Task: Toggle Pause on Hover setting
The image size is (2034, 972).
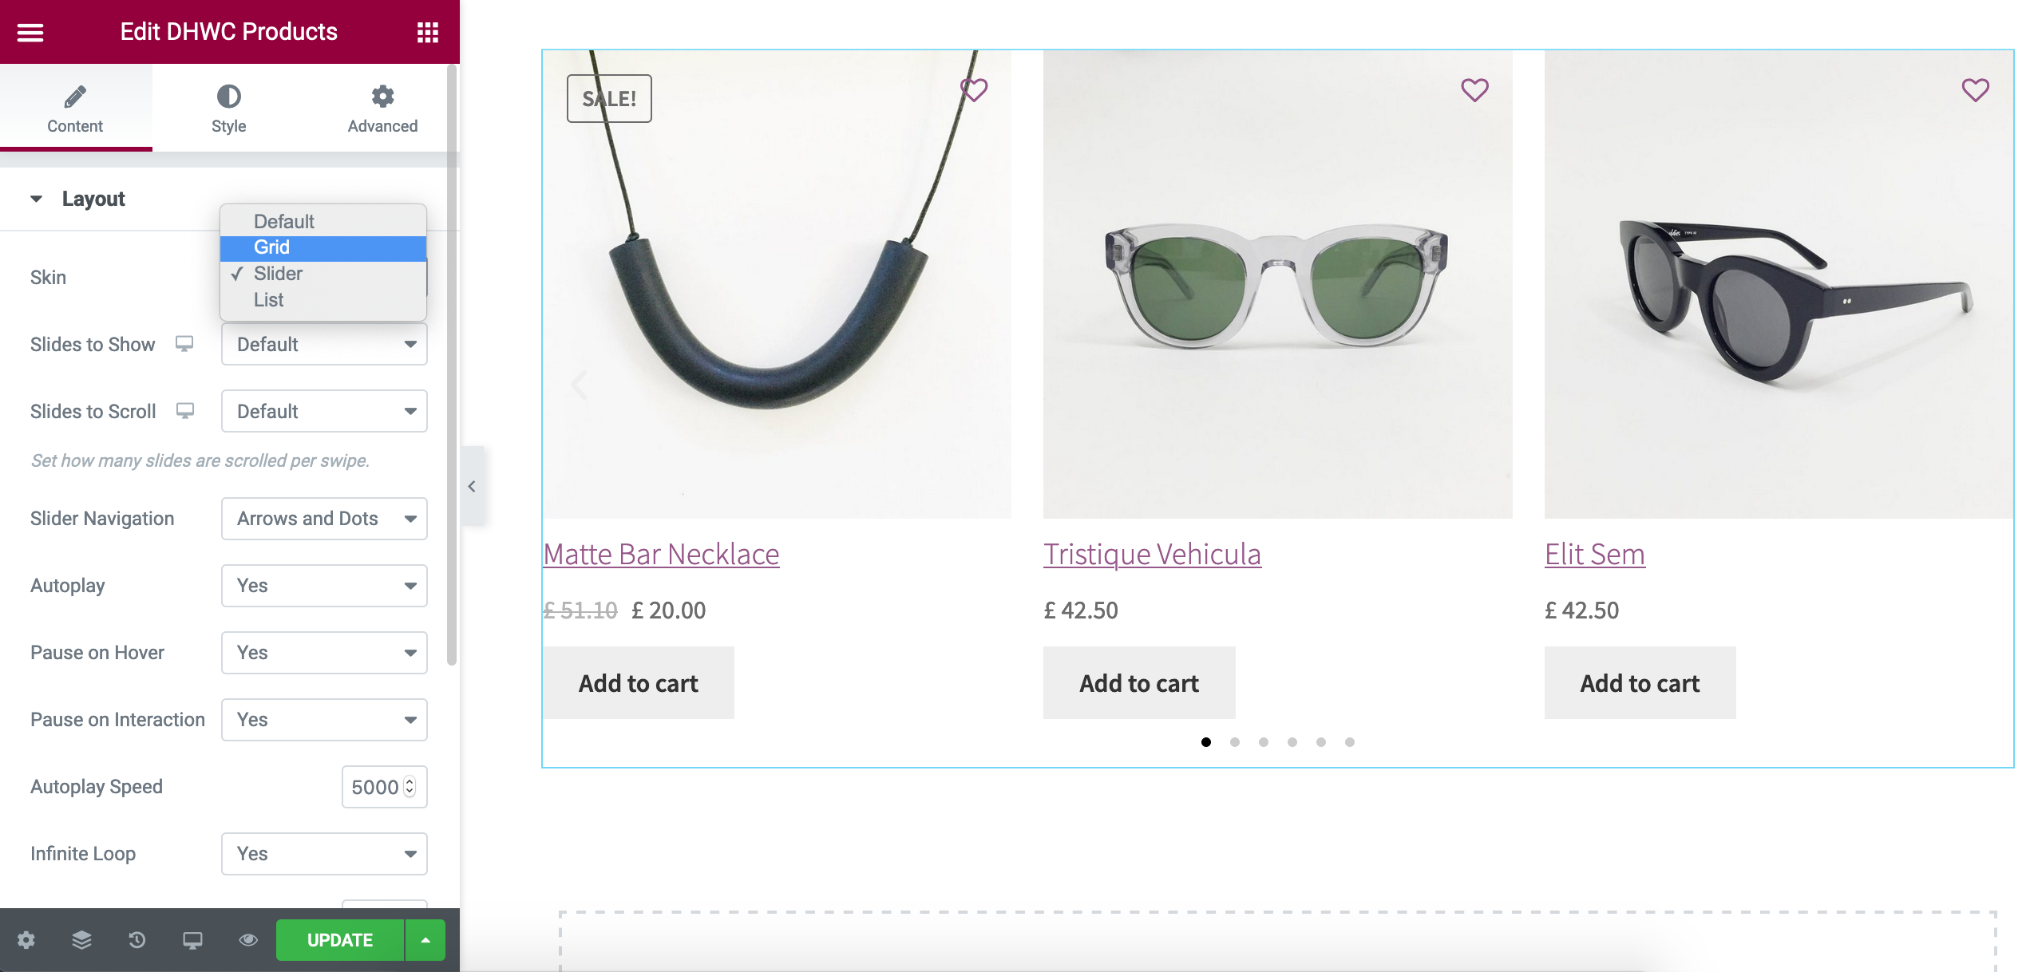Action: 323,652
